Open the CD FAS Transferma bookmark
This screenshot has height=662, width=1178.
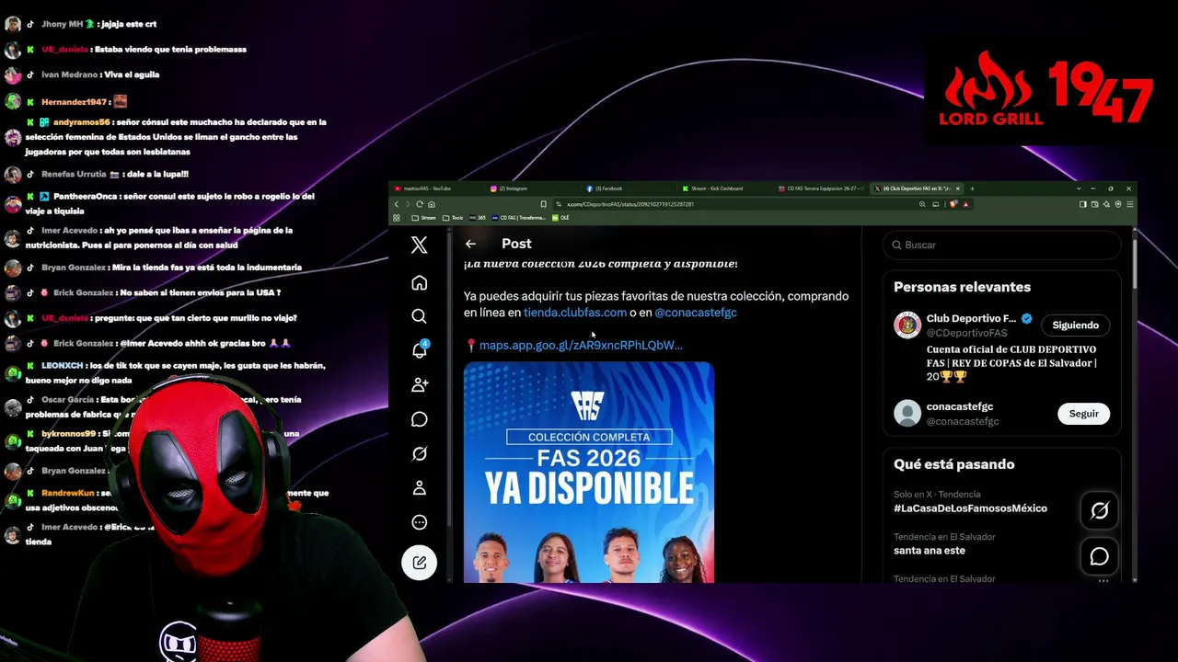click(519, 218)
